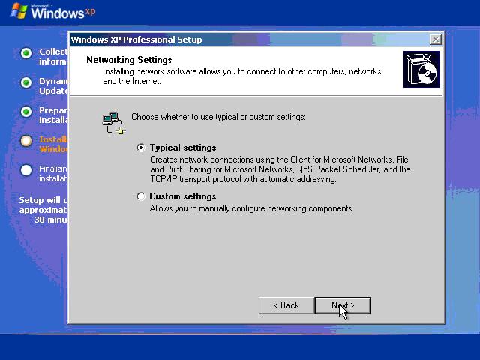This screenshot has height=360, width=480.
Task: Click the Finalizing installation step indicator
Action: (26, 170)
